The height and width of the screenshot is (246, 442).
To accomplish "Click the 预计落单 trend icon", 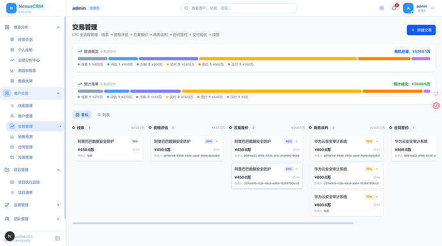I will [x=80, y=84].
